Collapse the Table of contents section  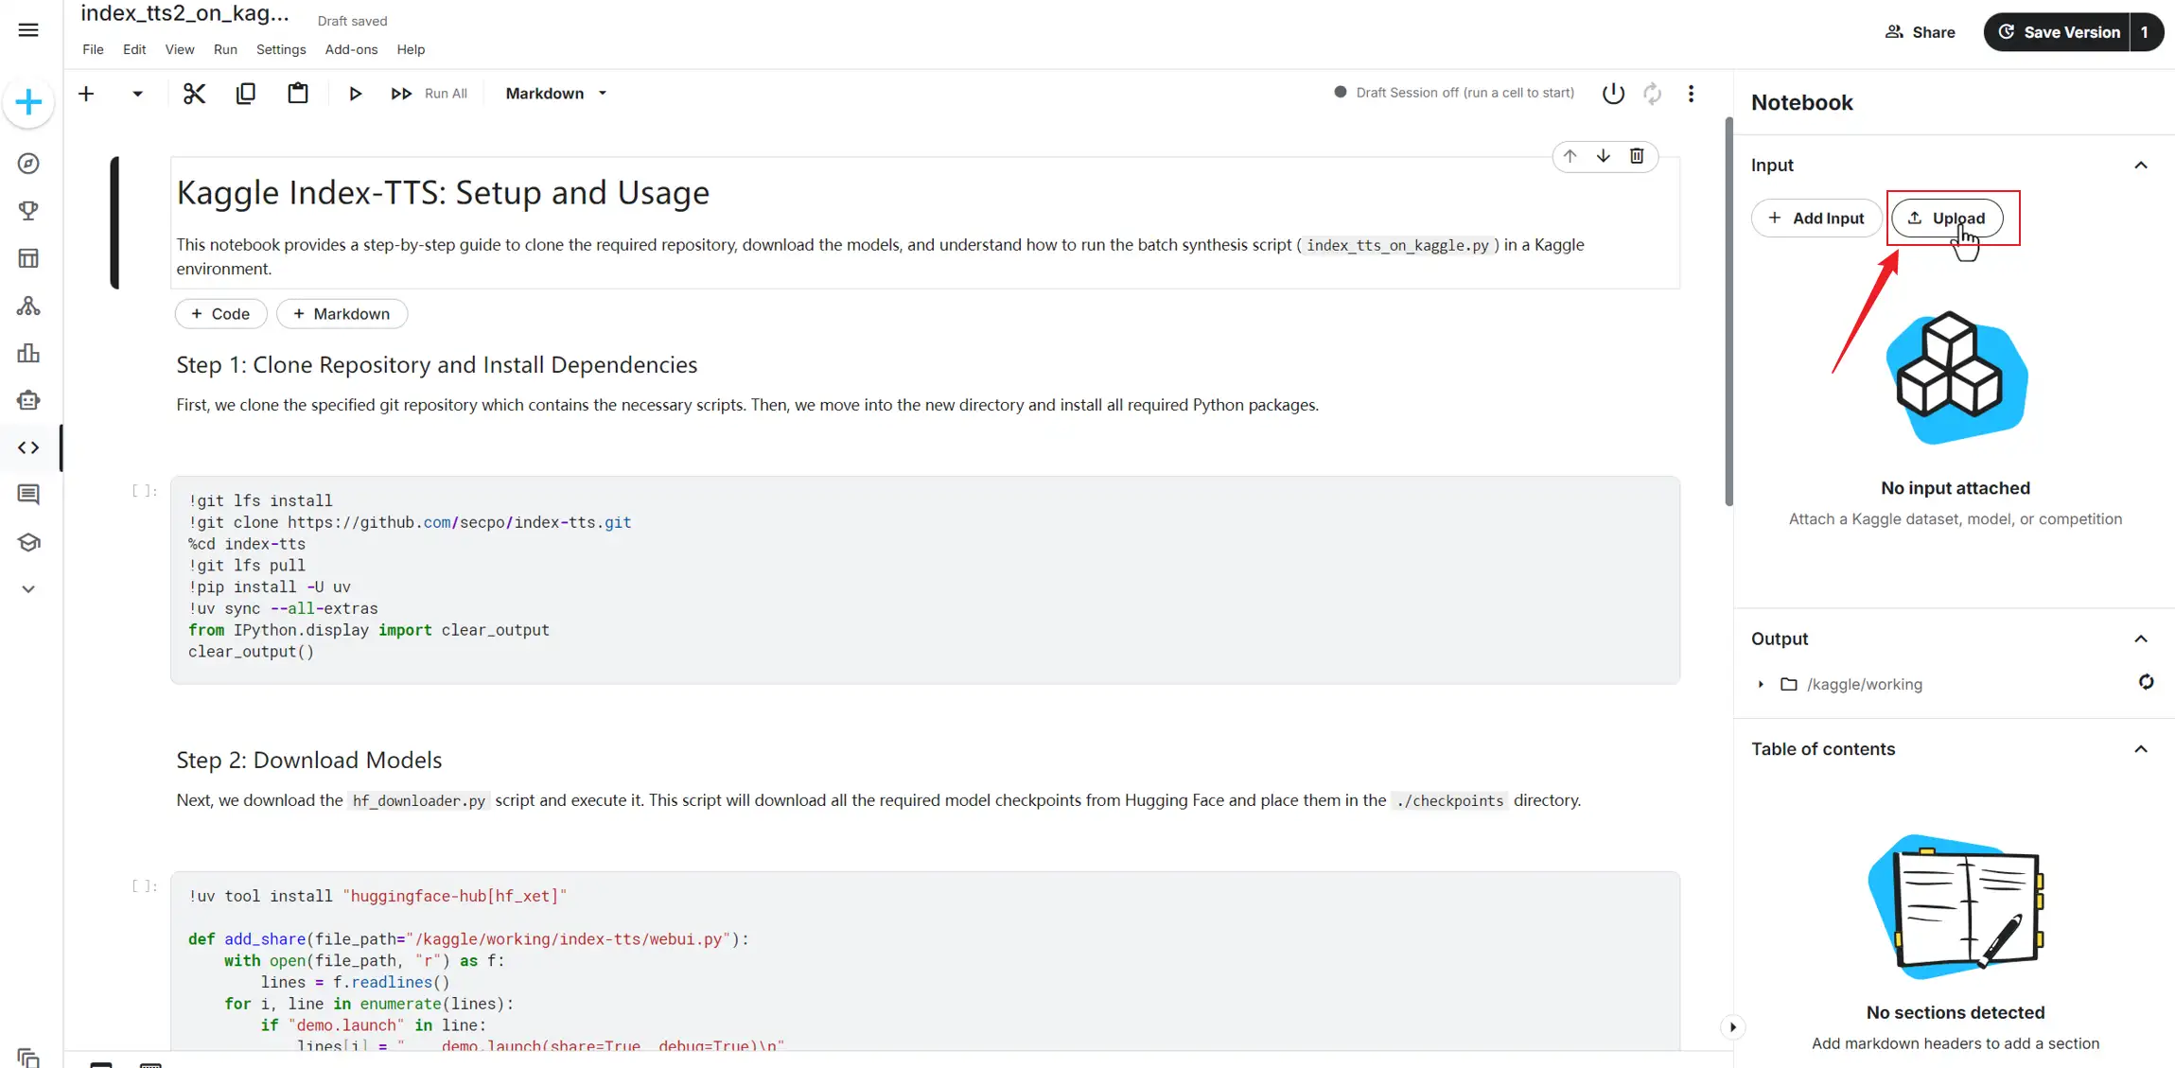[2140, 748]
